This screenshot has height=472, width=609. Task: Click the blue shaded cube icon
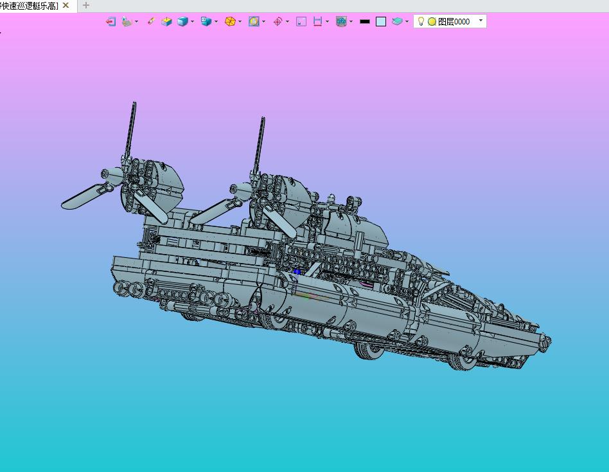point(182,22)
